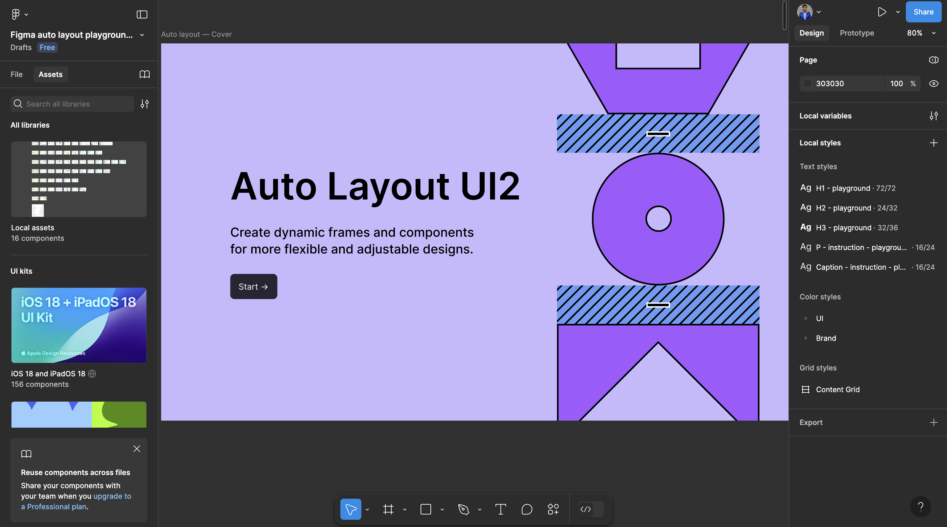Open Frame tool options chevron
The width and height of the screenshot is (947, 527).
[404, 509]
